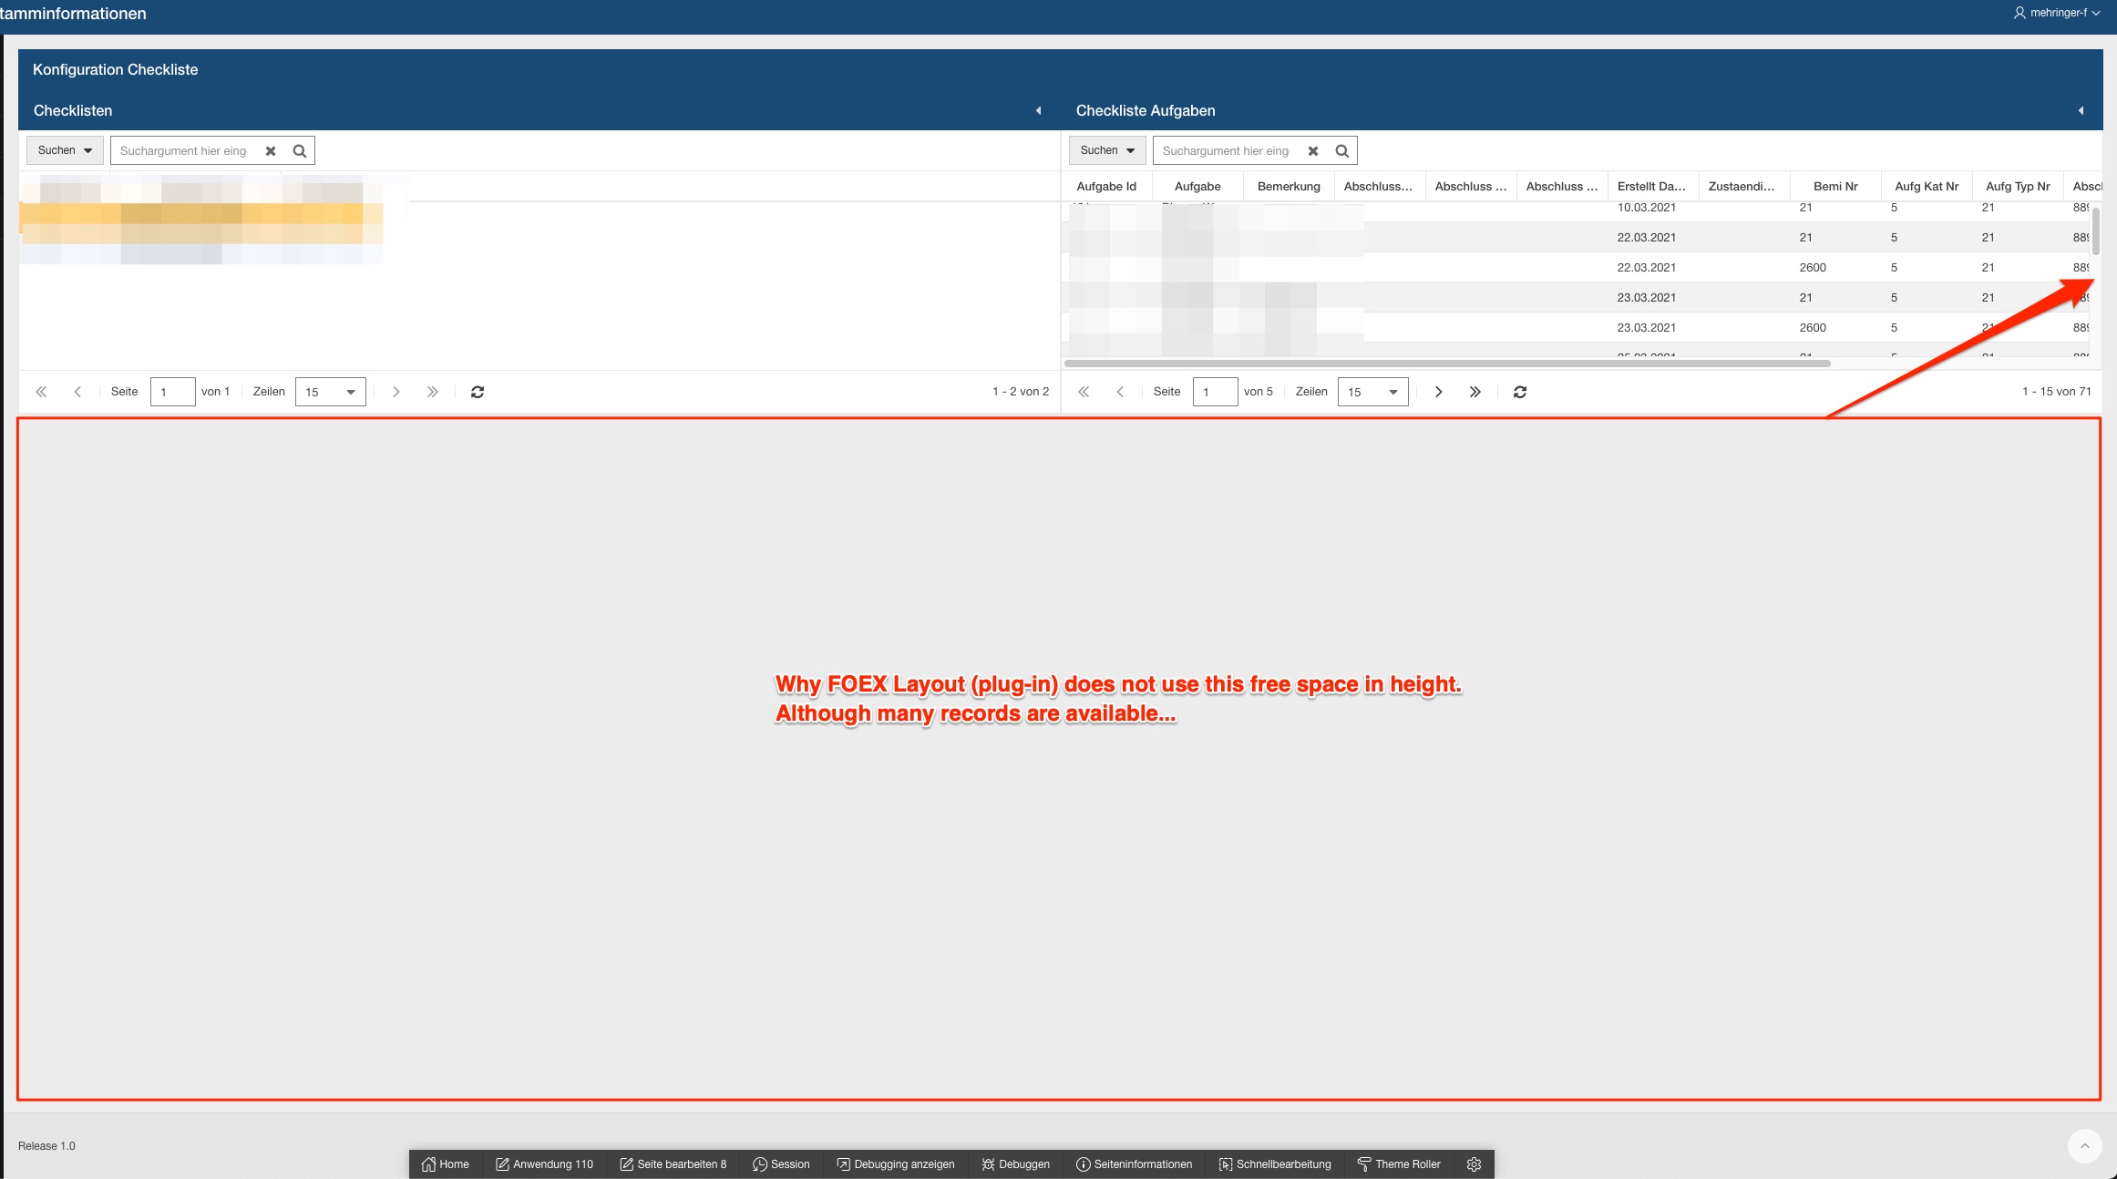The height and width of the screenshot is (1179, 2117).
Task: Click the scroll-to-top chevron button
Action: coord(2083,1146)
